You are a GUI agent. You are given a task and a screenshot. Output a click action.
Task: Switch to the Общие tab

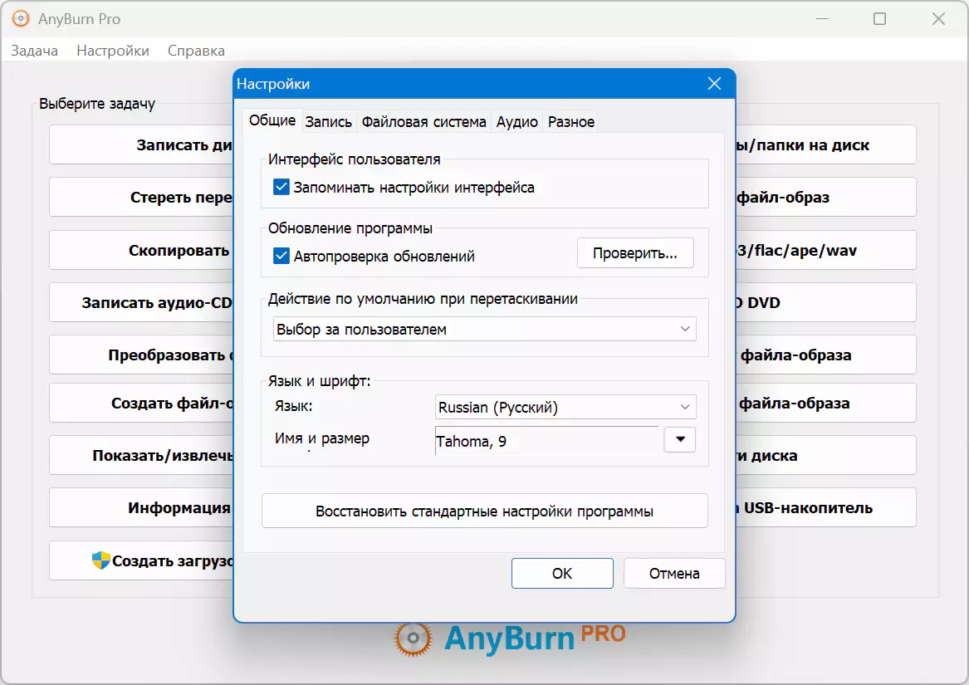coord(272,120)
